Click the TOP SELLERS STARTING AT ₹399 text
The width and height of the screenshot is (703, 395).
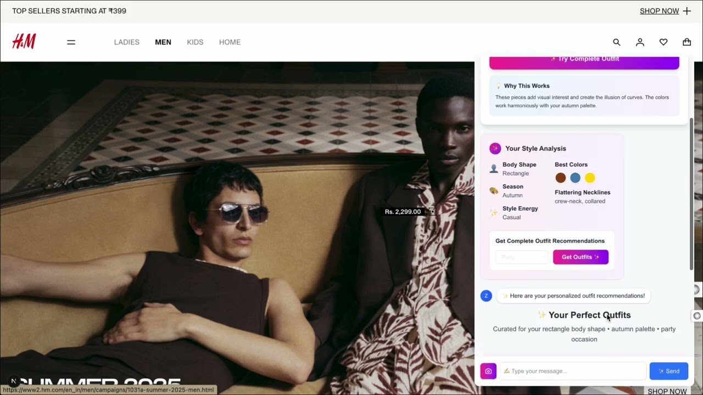(x=69, y=11)
